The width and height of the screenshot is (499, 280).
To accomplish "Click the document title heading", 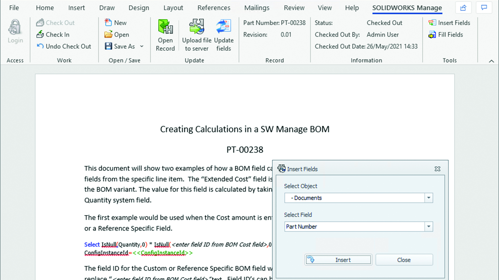I will coord(245,129).
